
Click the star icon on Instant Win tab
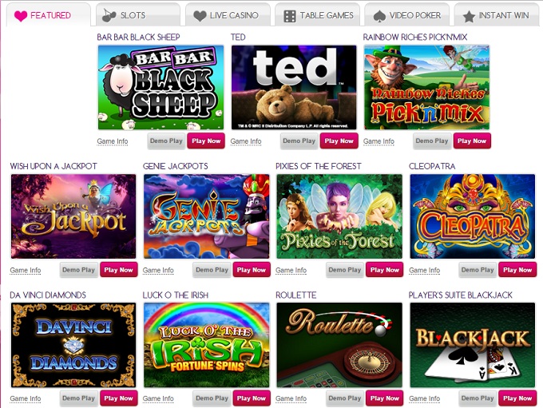click(469, 16)
